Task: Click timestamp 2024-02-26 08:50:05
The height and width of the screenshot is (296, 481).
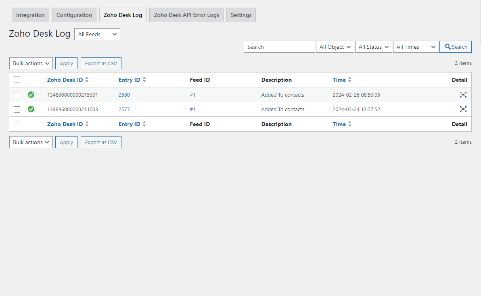Action: point(356,95)
